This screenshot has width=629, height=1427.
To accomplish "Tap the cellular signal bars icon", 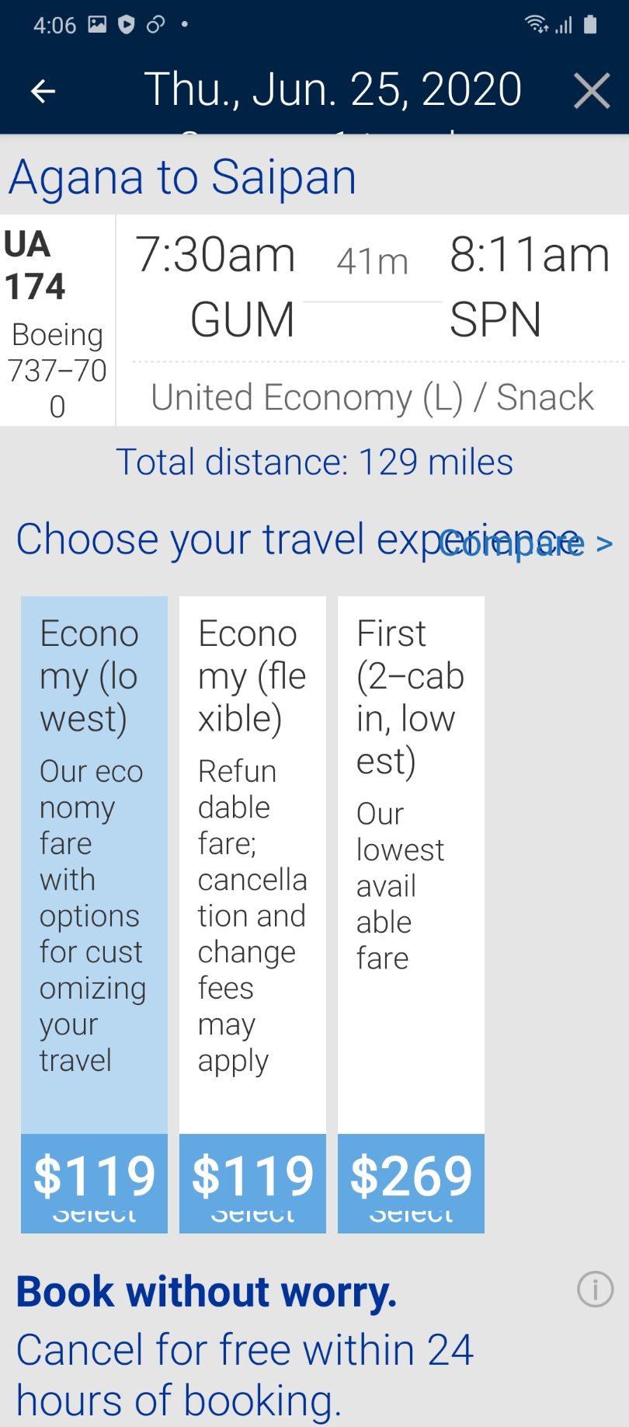I will click(x=564, y=25).
